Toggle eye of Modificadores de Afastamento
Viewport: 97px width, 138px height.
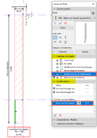(x=57, y=74)
